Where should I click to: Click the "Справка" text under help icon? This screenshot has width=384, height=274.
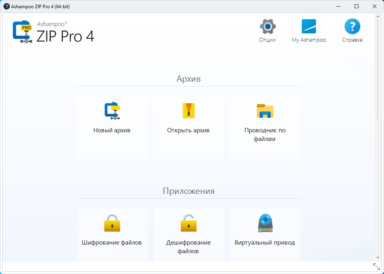[x=352, y=40]
